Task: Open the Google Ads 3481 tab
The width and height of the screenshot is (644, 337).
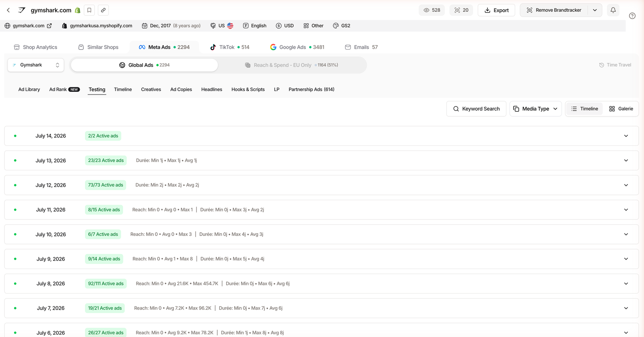Action: (297, 47)
